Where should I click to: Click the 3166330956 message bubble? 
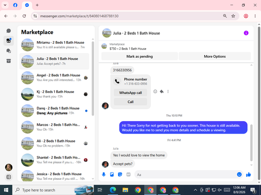click(x=122, y=70)
